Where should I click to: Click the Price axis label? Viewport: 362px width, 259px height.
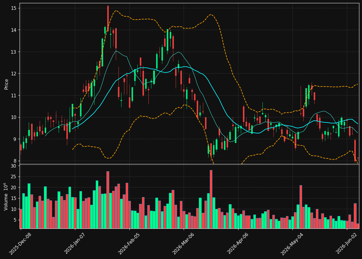(x=7, y=84)
